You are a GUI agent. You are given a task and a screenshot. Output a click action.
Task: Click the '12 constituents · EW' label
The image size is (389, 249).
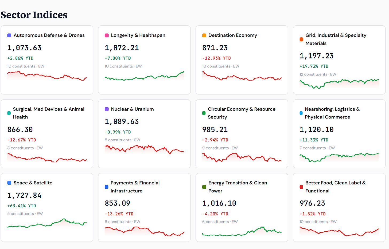(318, 74)
